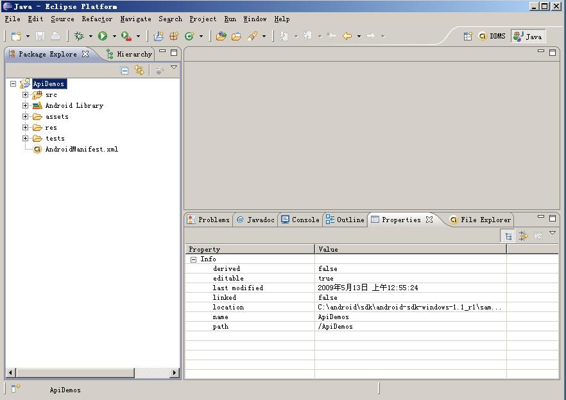Click the Previous Annotation toolbar icon
Viewport: 566px width, 400px height.
tap(307, 36)
